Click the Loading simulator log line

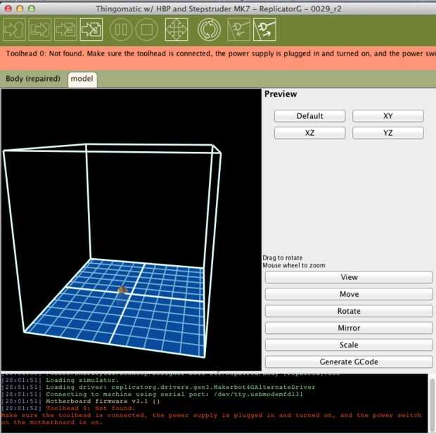pos(60,380)
